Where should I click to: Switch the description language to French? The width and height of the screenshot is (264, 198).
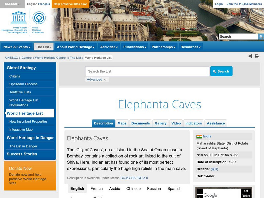tap(97, 188)
